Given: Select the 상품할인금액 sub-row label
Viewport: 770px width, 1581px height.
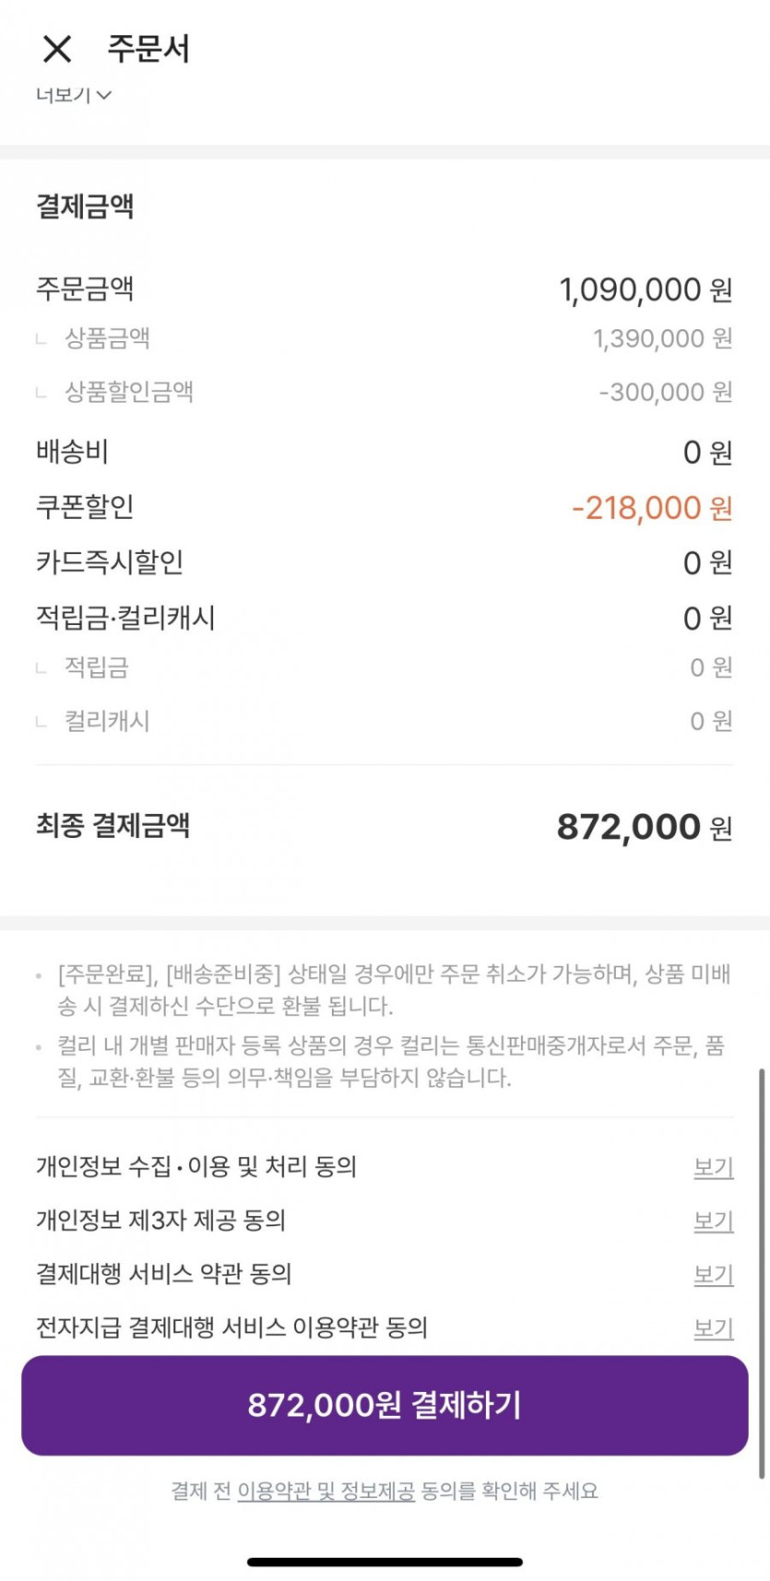Looking at the screenshot, I should 128,392.
